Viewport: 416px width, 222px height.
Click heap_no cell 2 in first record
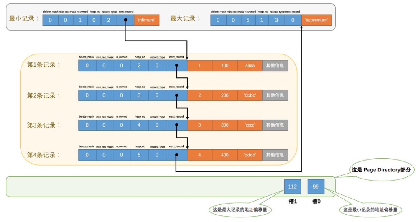139,65
